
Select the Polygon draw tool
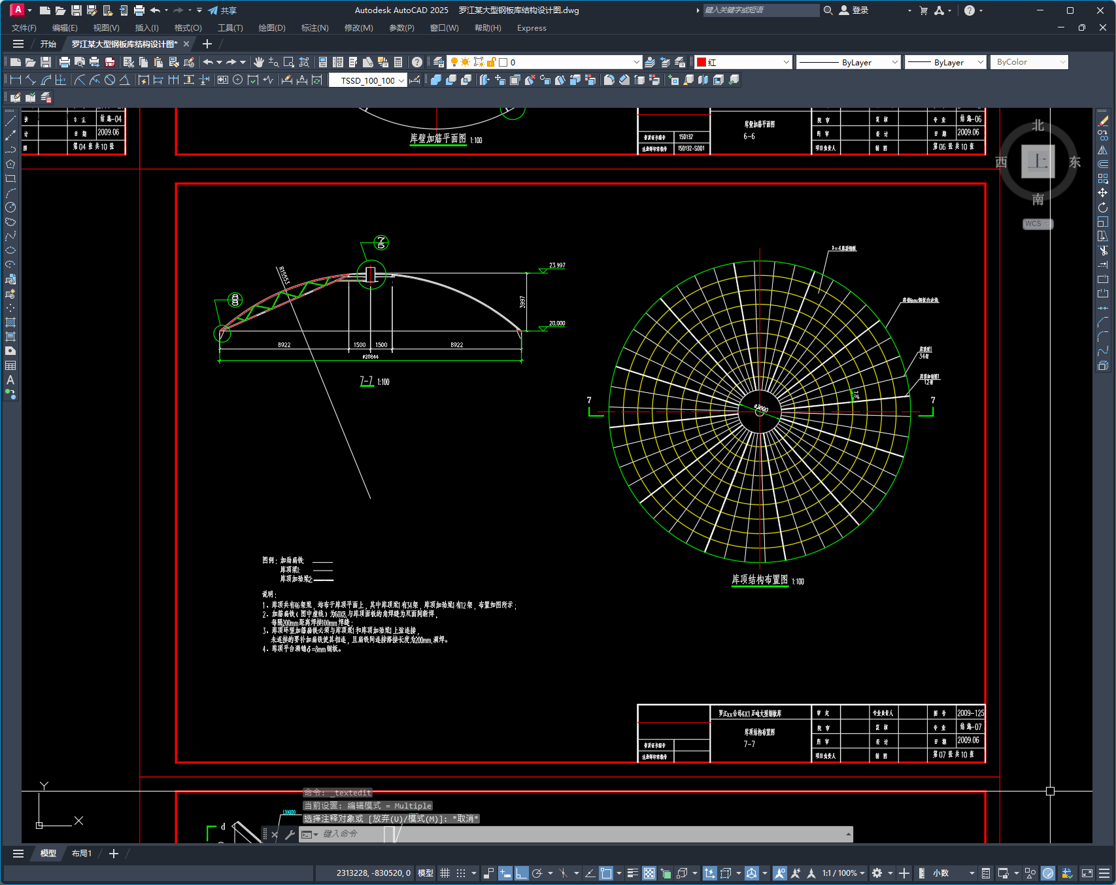tap(10, 164)
